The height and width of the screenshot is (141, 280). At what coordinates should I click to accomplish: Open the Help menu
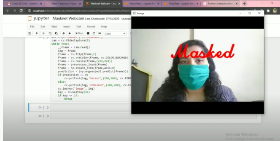104,26
